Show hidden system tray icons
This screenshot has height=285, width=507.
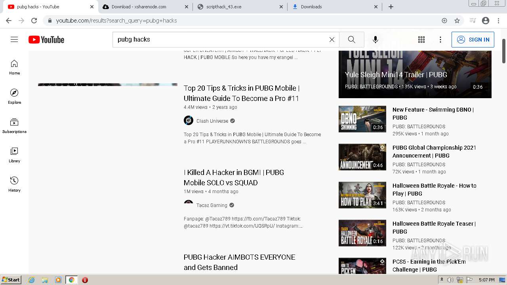point(442,280)
